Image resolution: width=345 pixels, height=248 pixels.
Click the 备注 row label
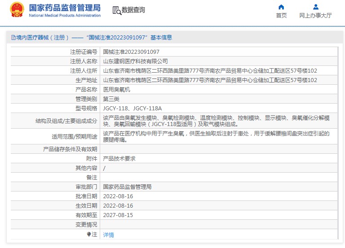(x=92, y=178)
